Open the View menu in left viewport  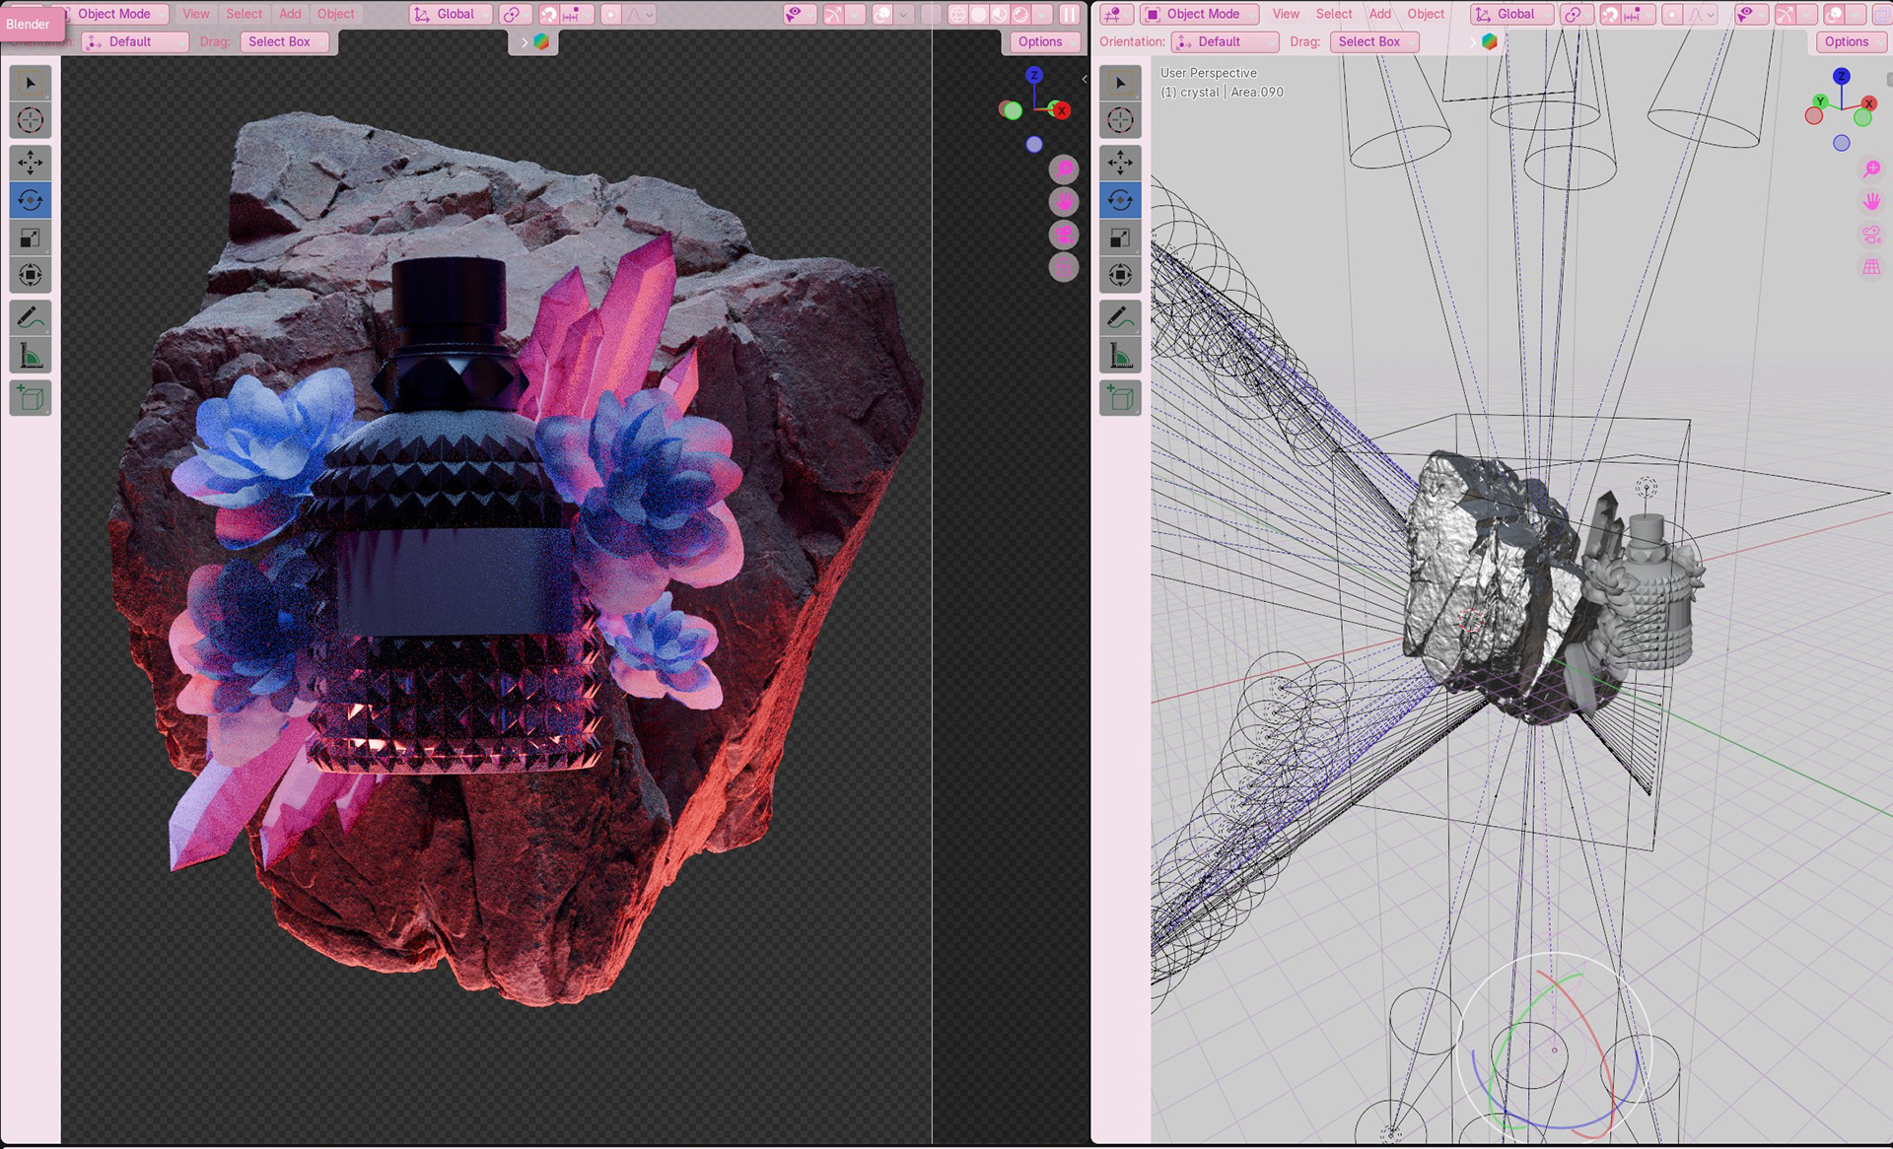196,14
